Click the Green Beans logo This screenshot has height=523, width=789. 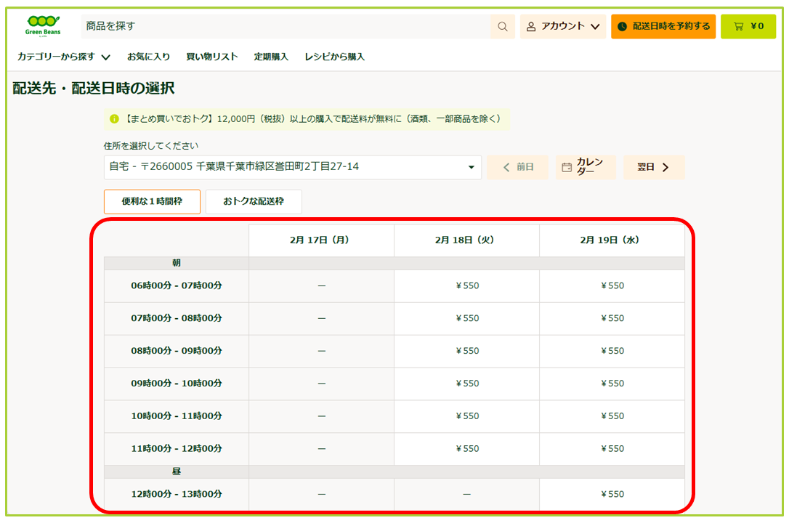click(x=43, y=26)
